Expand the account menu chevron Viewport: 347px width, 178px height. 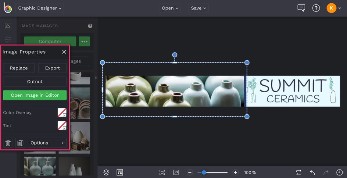click(x=340, y=8)
